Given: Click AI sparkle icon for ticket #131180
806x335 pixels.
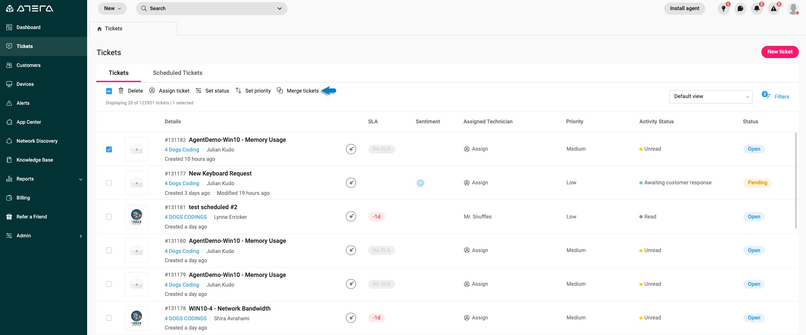Looking at the screenshot, I should point(351,250).
